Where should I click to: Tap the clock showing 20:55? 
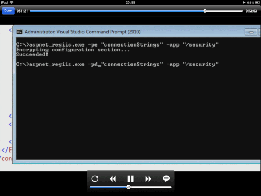(x=130, y=2)
